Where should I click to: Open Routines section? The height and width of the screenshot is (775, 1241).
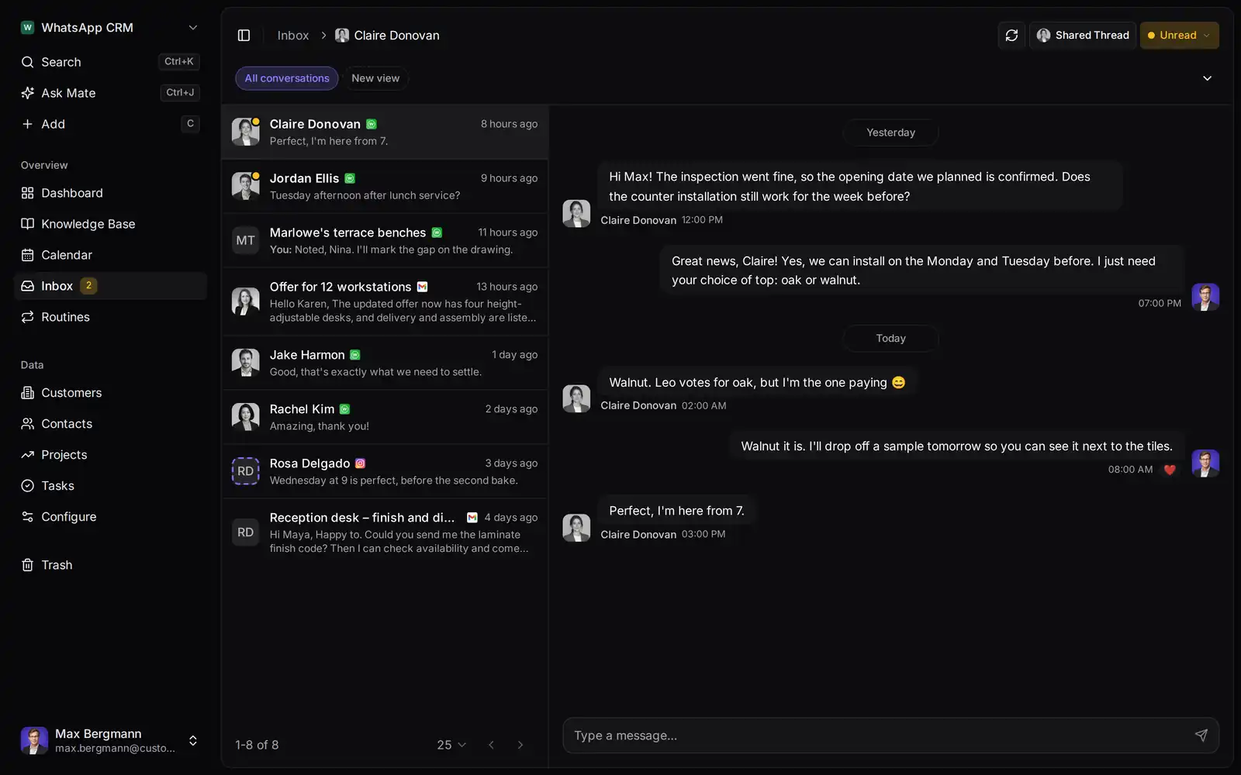pos(110,317)
